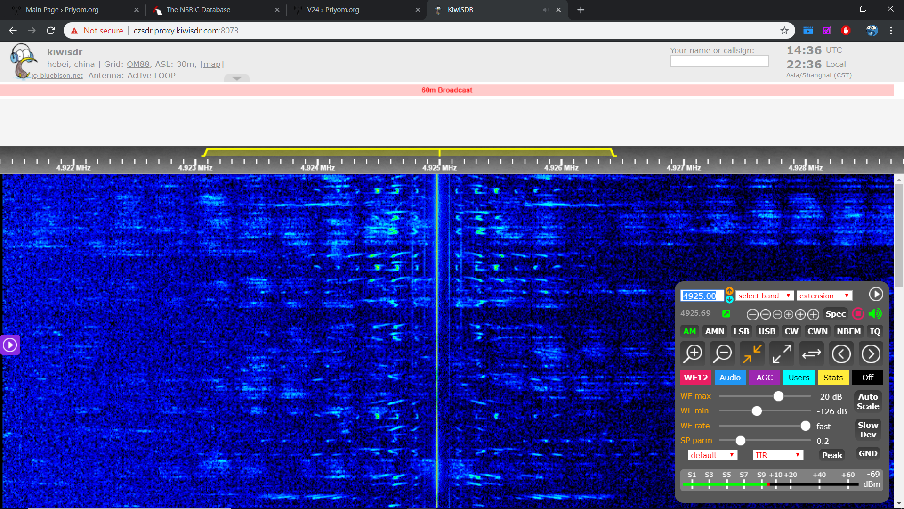This screenshot has height=509, width=904.
Task: Open the IIR filter dropdown
Action: coord(777,455)
